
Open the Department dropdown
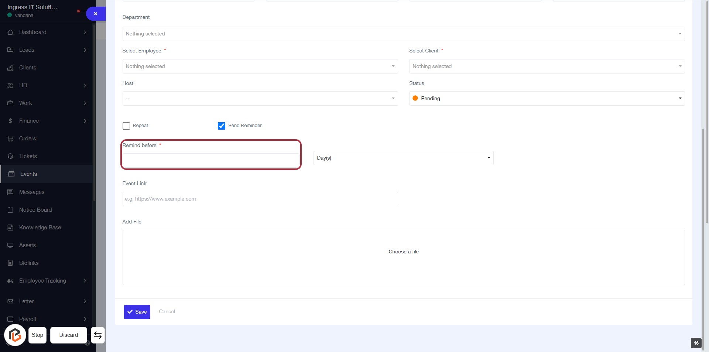tap(403, 34)
